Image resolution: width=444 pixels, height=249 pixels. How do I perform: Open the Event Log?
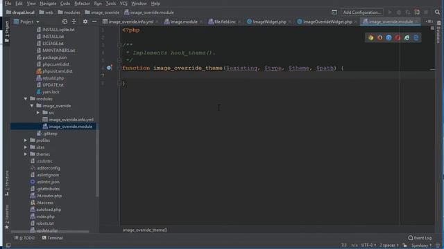(420, 238)
